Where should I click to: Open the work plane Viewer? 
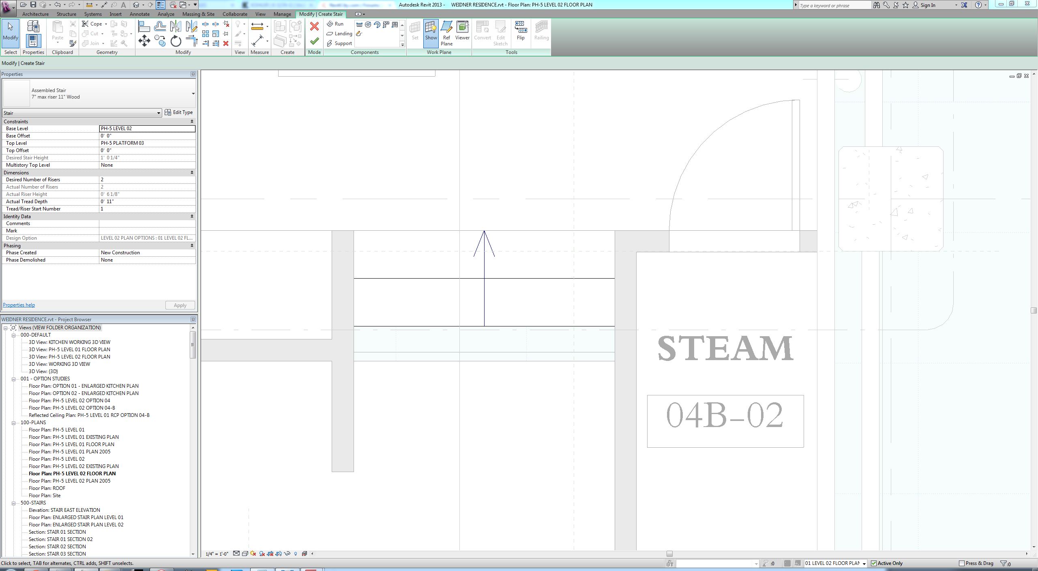[x=462, y=32]
